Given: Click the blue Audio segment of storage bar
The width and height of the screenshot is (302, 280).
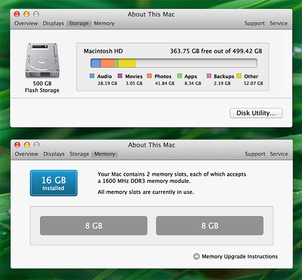Looking at the screenshot, I should click(x=96, y=63).
